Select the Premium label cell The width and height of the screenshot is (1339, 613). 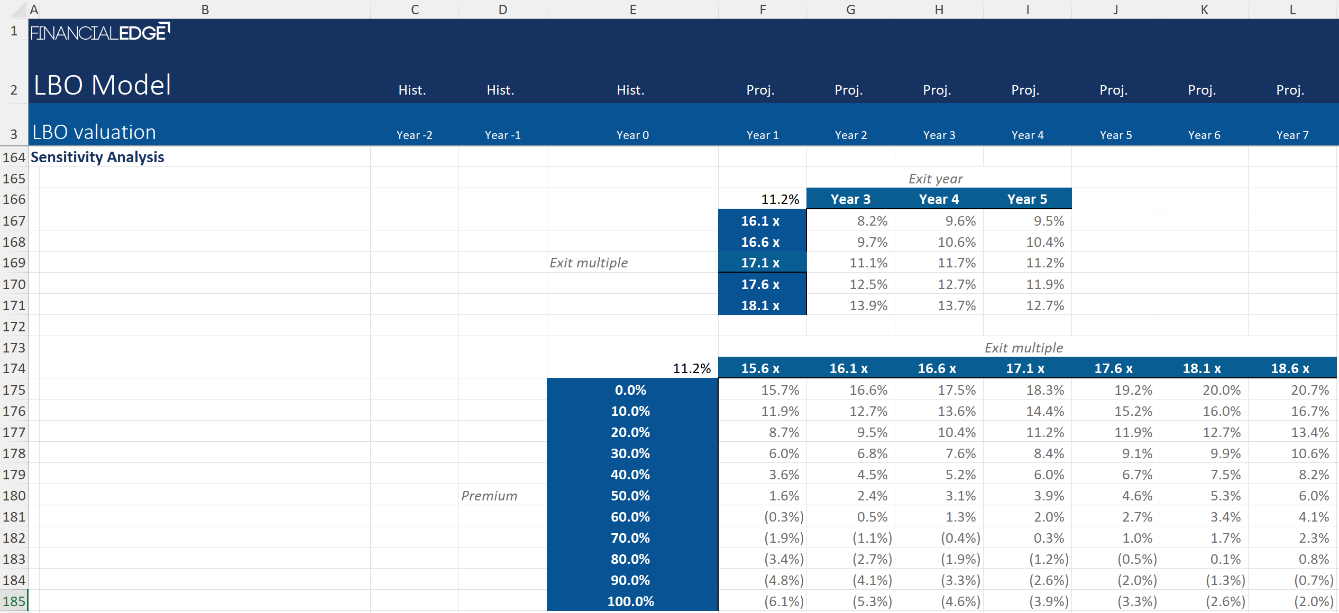point(489,496)
